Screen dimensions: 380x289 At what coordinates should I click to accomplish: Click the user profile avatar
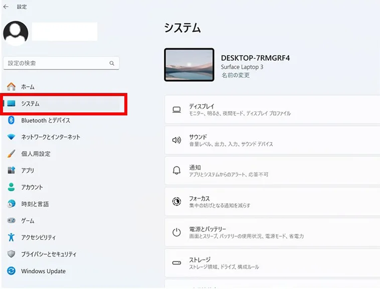coord(16,34)
